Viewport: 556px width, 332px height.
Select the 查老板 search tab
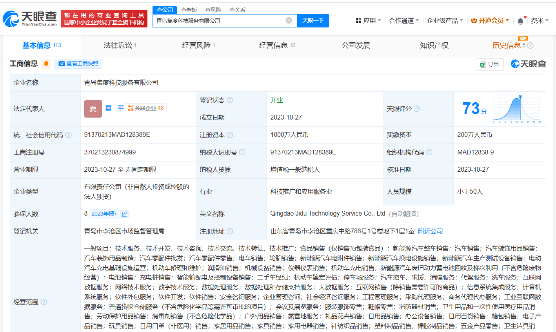click(189, 10)
